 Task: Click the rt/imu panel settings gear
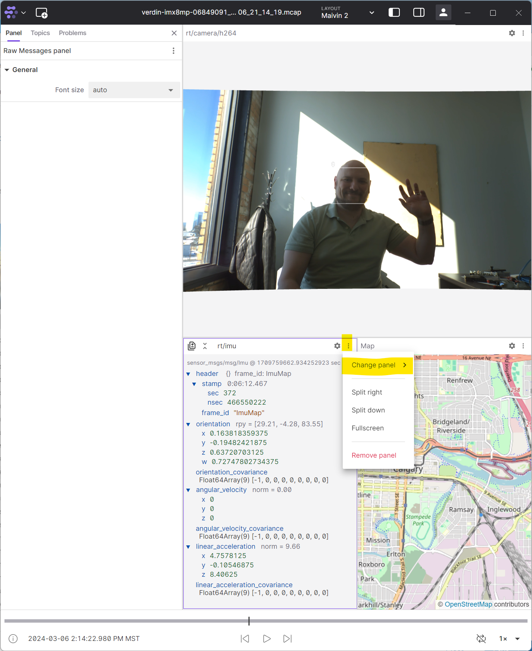pos(337,346)
